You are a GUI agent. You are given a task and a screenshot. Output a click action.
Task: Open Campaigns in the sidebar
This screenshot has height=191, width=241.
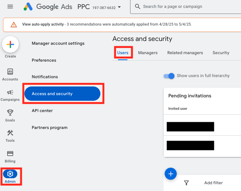[10, 95]
